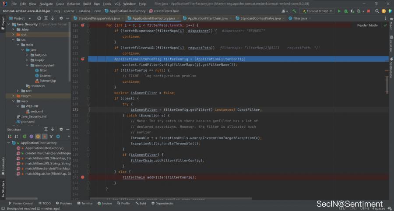The image size is (394, 211).
Task: Toggle breakpoint on line 122
Action: tap(83, 59)
